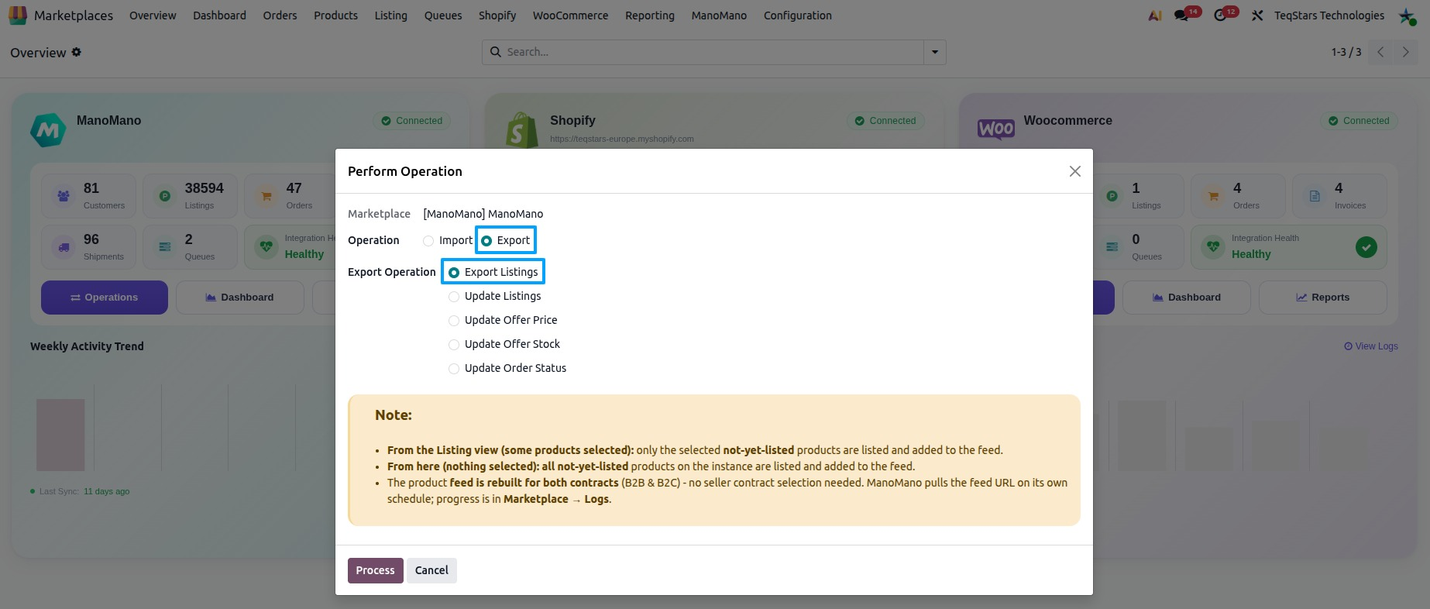Screen dimensions: 1430x609
Task: Close the Perform Operation dialog with X
Action: [x=1074, y=171]
